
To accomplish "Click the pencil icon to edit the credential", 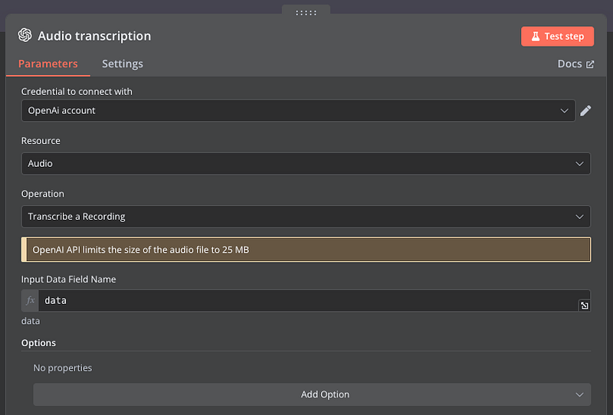I will click(585, 110).
